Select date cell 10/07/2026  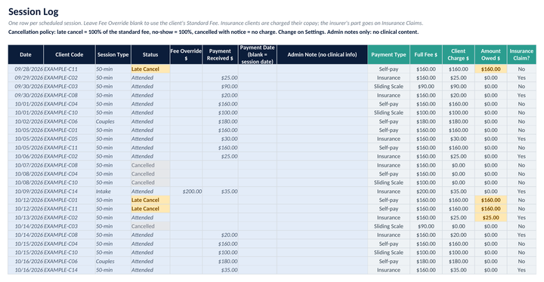coord(26,165)
